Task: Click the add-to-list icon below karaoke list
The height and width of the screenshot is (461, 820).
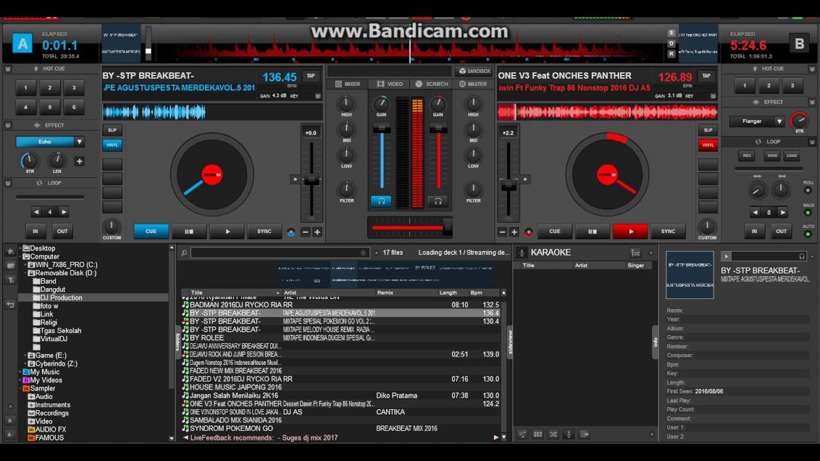Action: pos(584,434)
